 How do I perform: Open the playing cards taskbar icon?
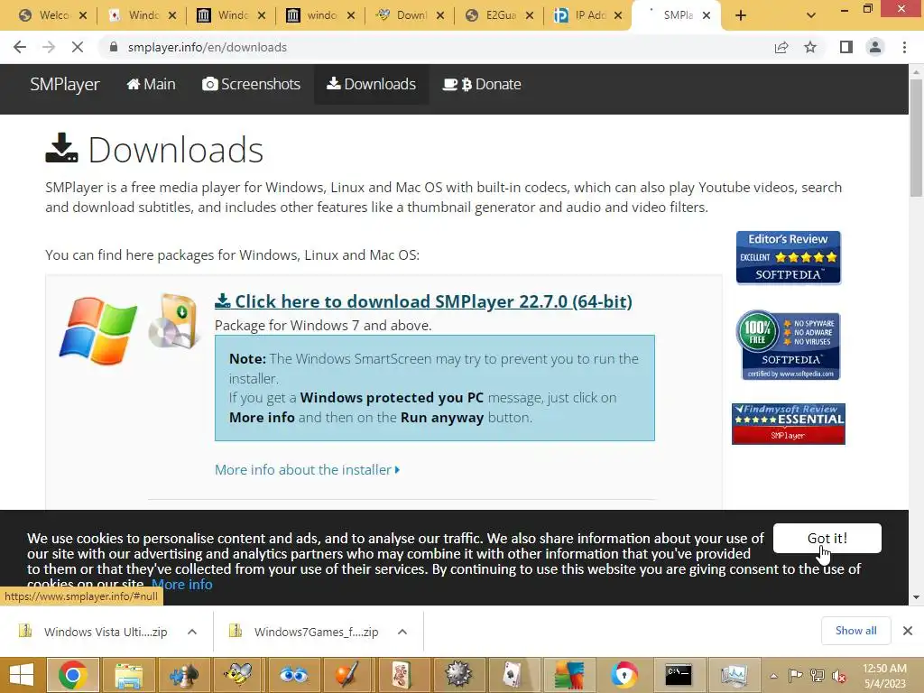[x=513, y=675]
